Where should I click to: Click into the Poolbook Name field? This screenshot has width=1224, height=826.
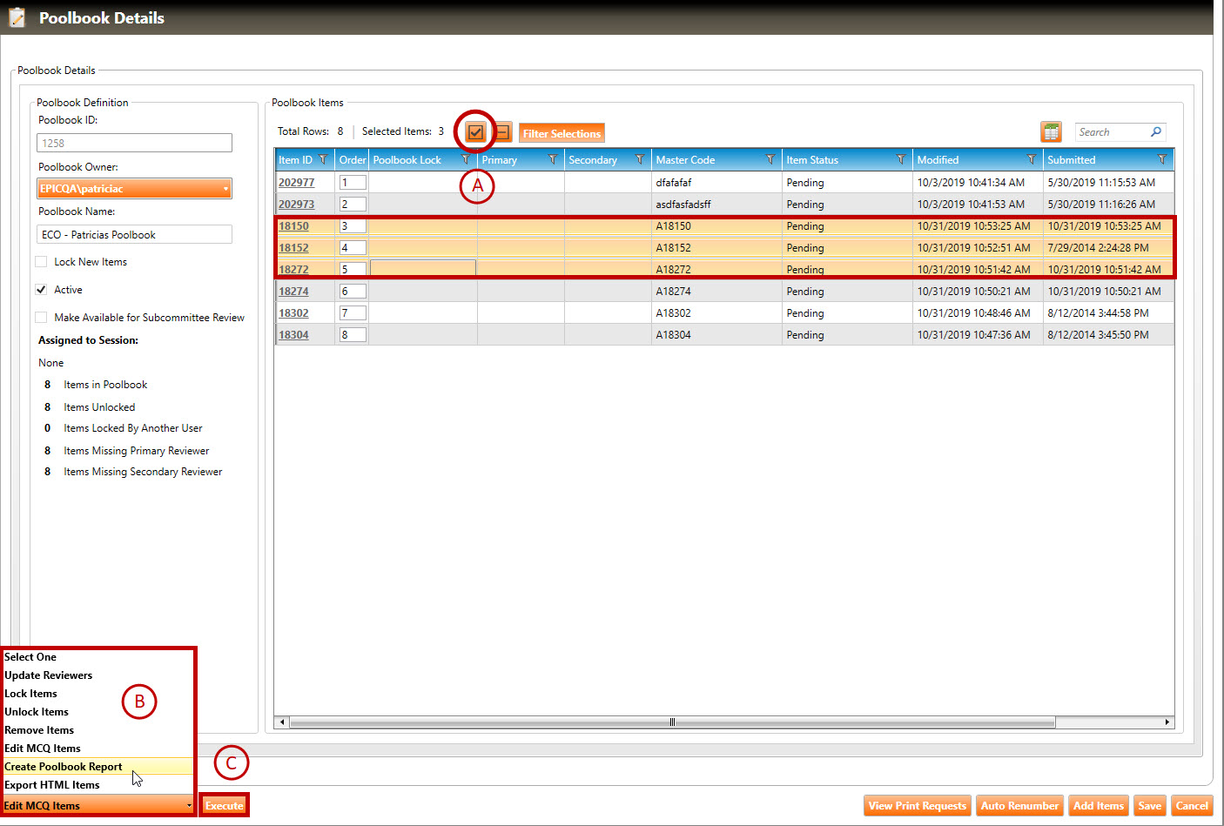point(134,235)
